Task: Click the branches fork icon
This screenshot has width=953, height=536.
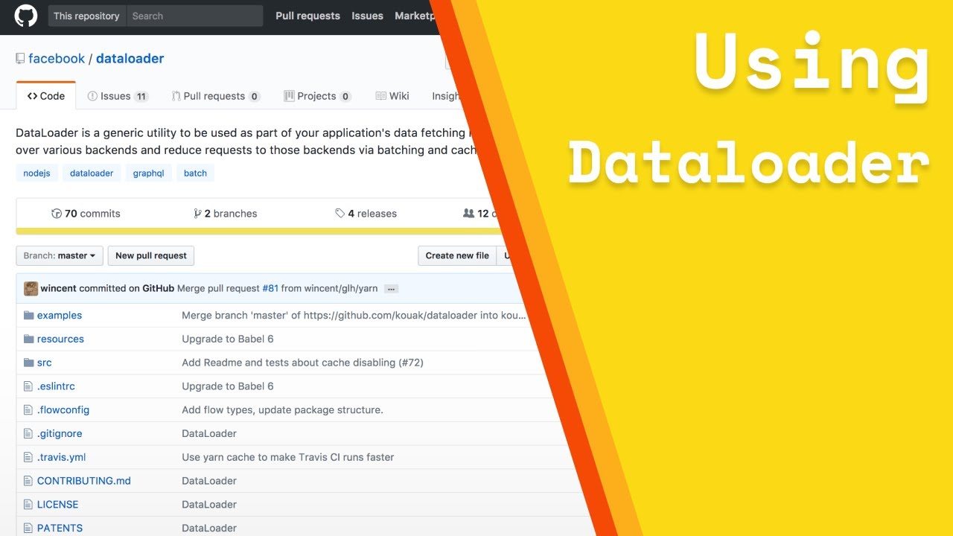Action: click(197, 214)
